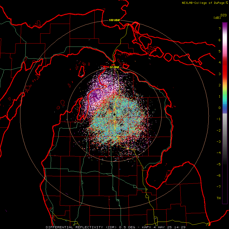This screenshot has width=229, height=229.
Task: Click the 4 MAY 25 date in the caption
Action: [x=162, y=227]
